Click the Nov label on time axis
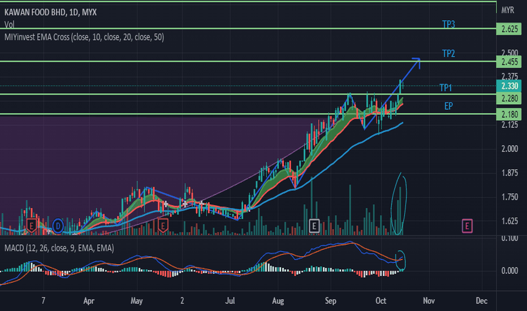 (429, 301)
